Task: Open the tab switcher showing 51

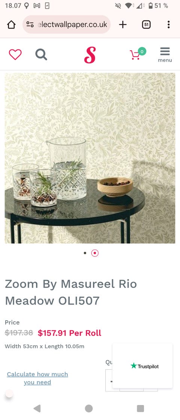Action: tap(146, 25)
